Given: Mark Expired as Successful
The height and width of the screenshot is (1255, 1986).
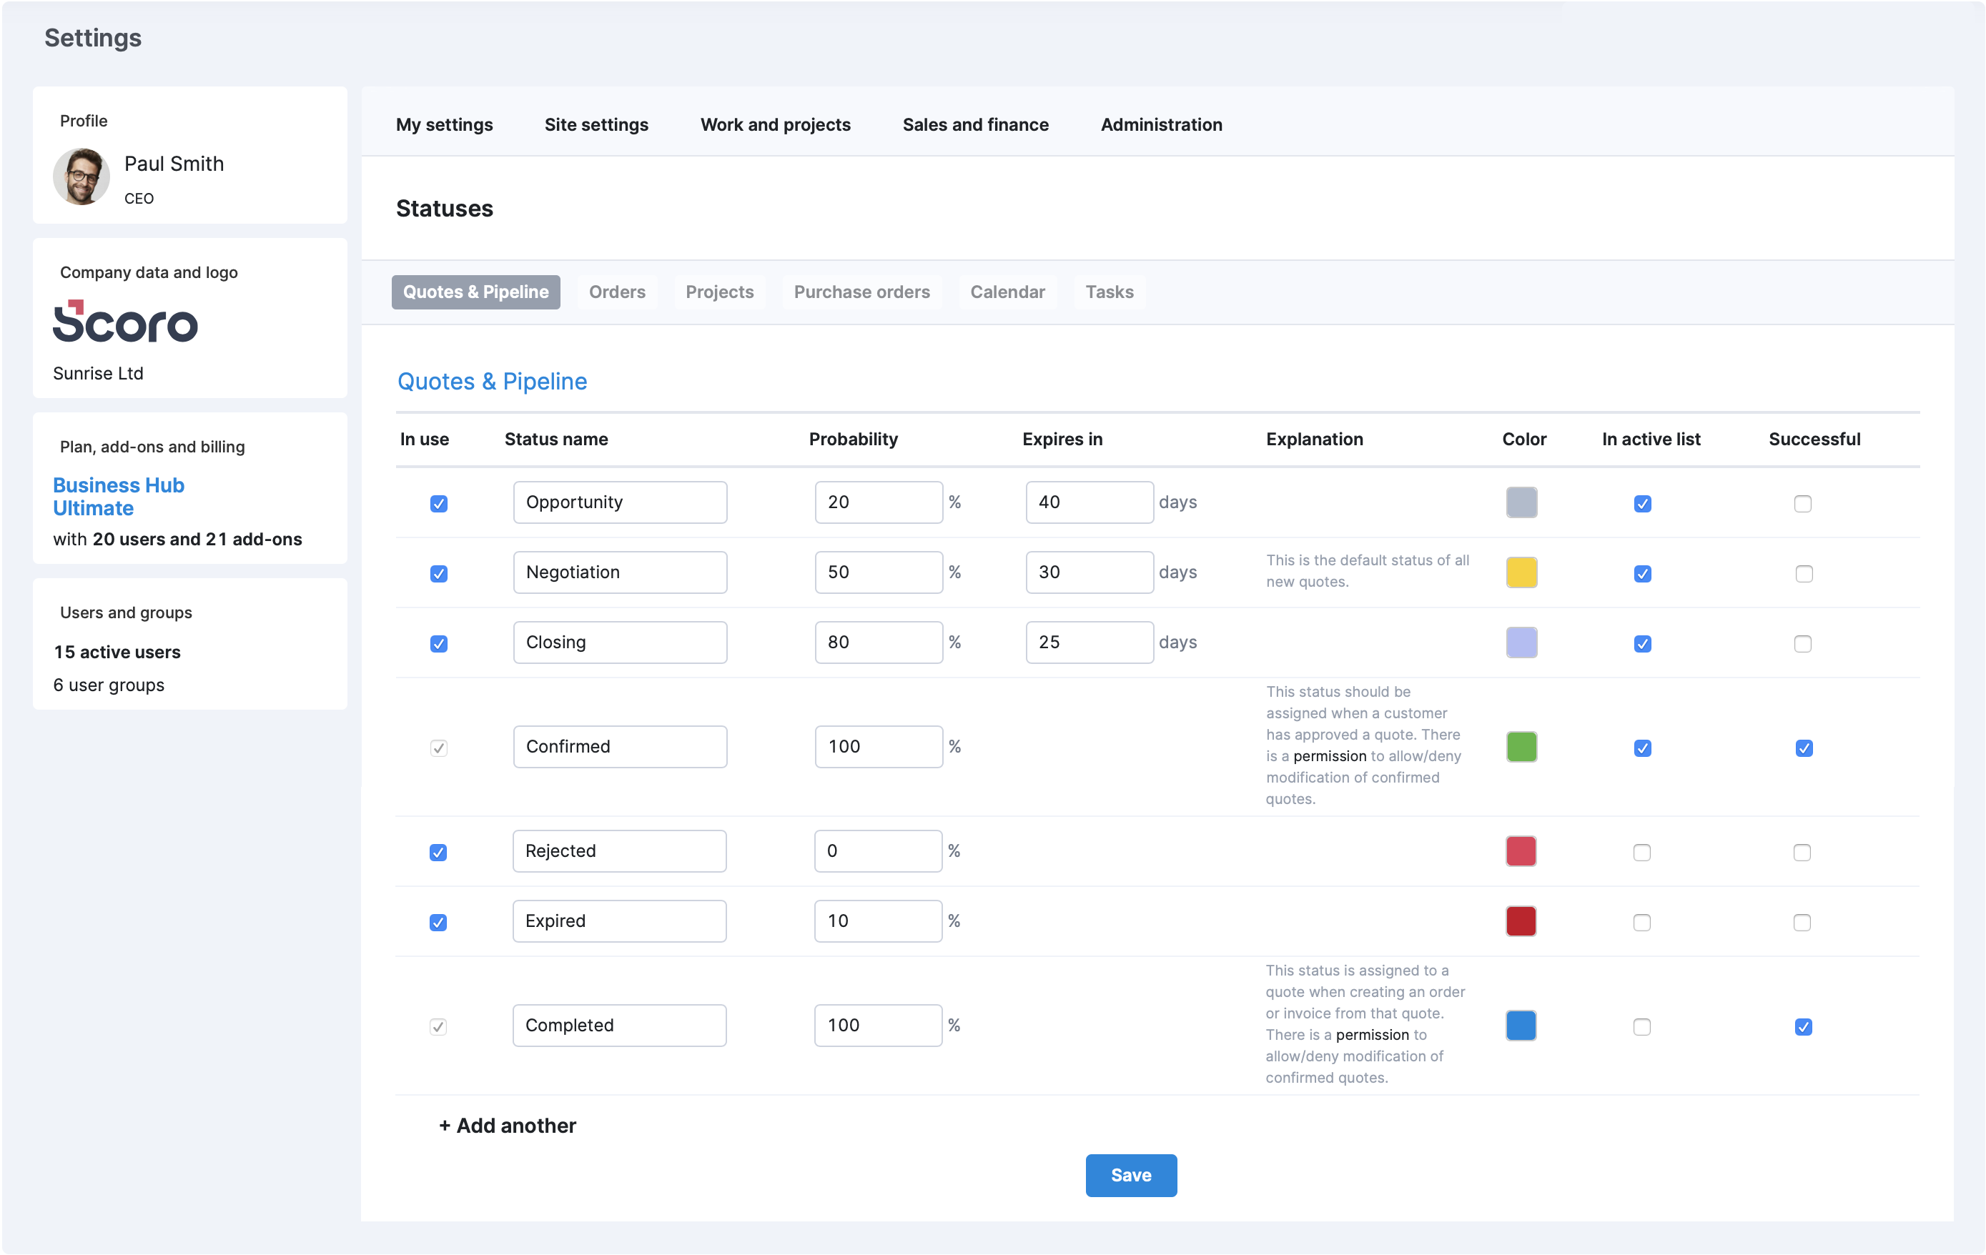Looking at the screenshot, I should tap(1802, 922).
